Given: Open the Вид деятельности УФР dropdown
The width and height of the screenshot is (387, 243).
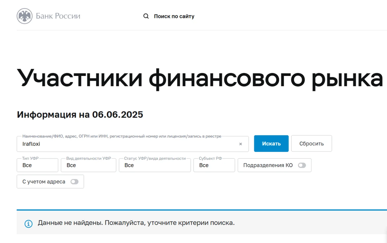Looking at the screenshot, I should (88, 165).
